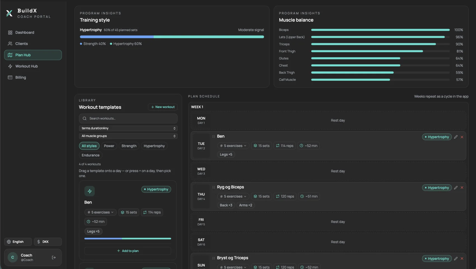Open the English language selector
The height and width of the screenshot is (269, 476).
point(18,242)
